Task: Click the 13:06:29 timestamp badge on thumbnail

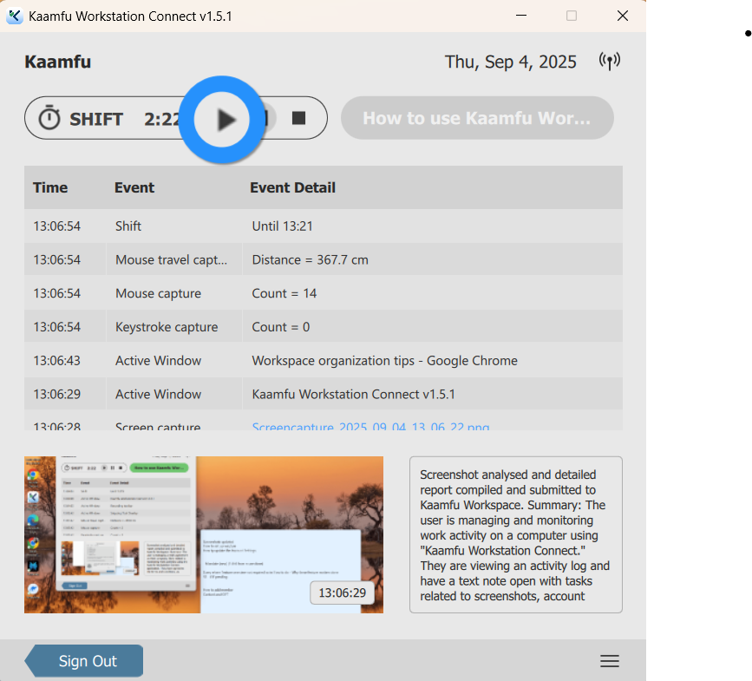Action: coord(342,593)
